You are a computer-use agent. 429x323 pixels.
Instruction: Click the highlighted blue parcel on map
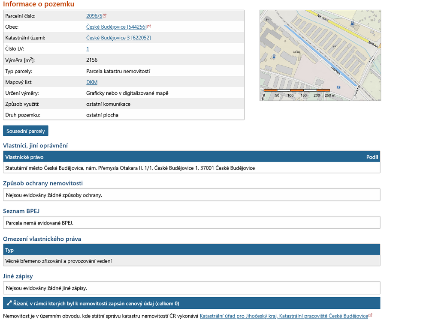click(x=321, y=56)
